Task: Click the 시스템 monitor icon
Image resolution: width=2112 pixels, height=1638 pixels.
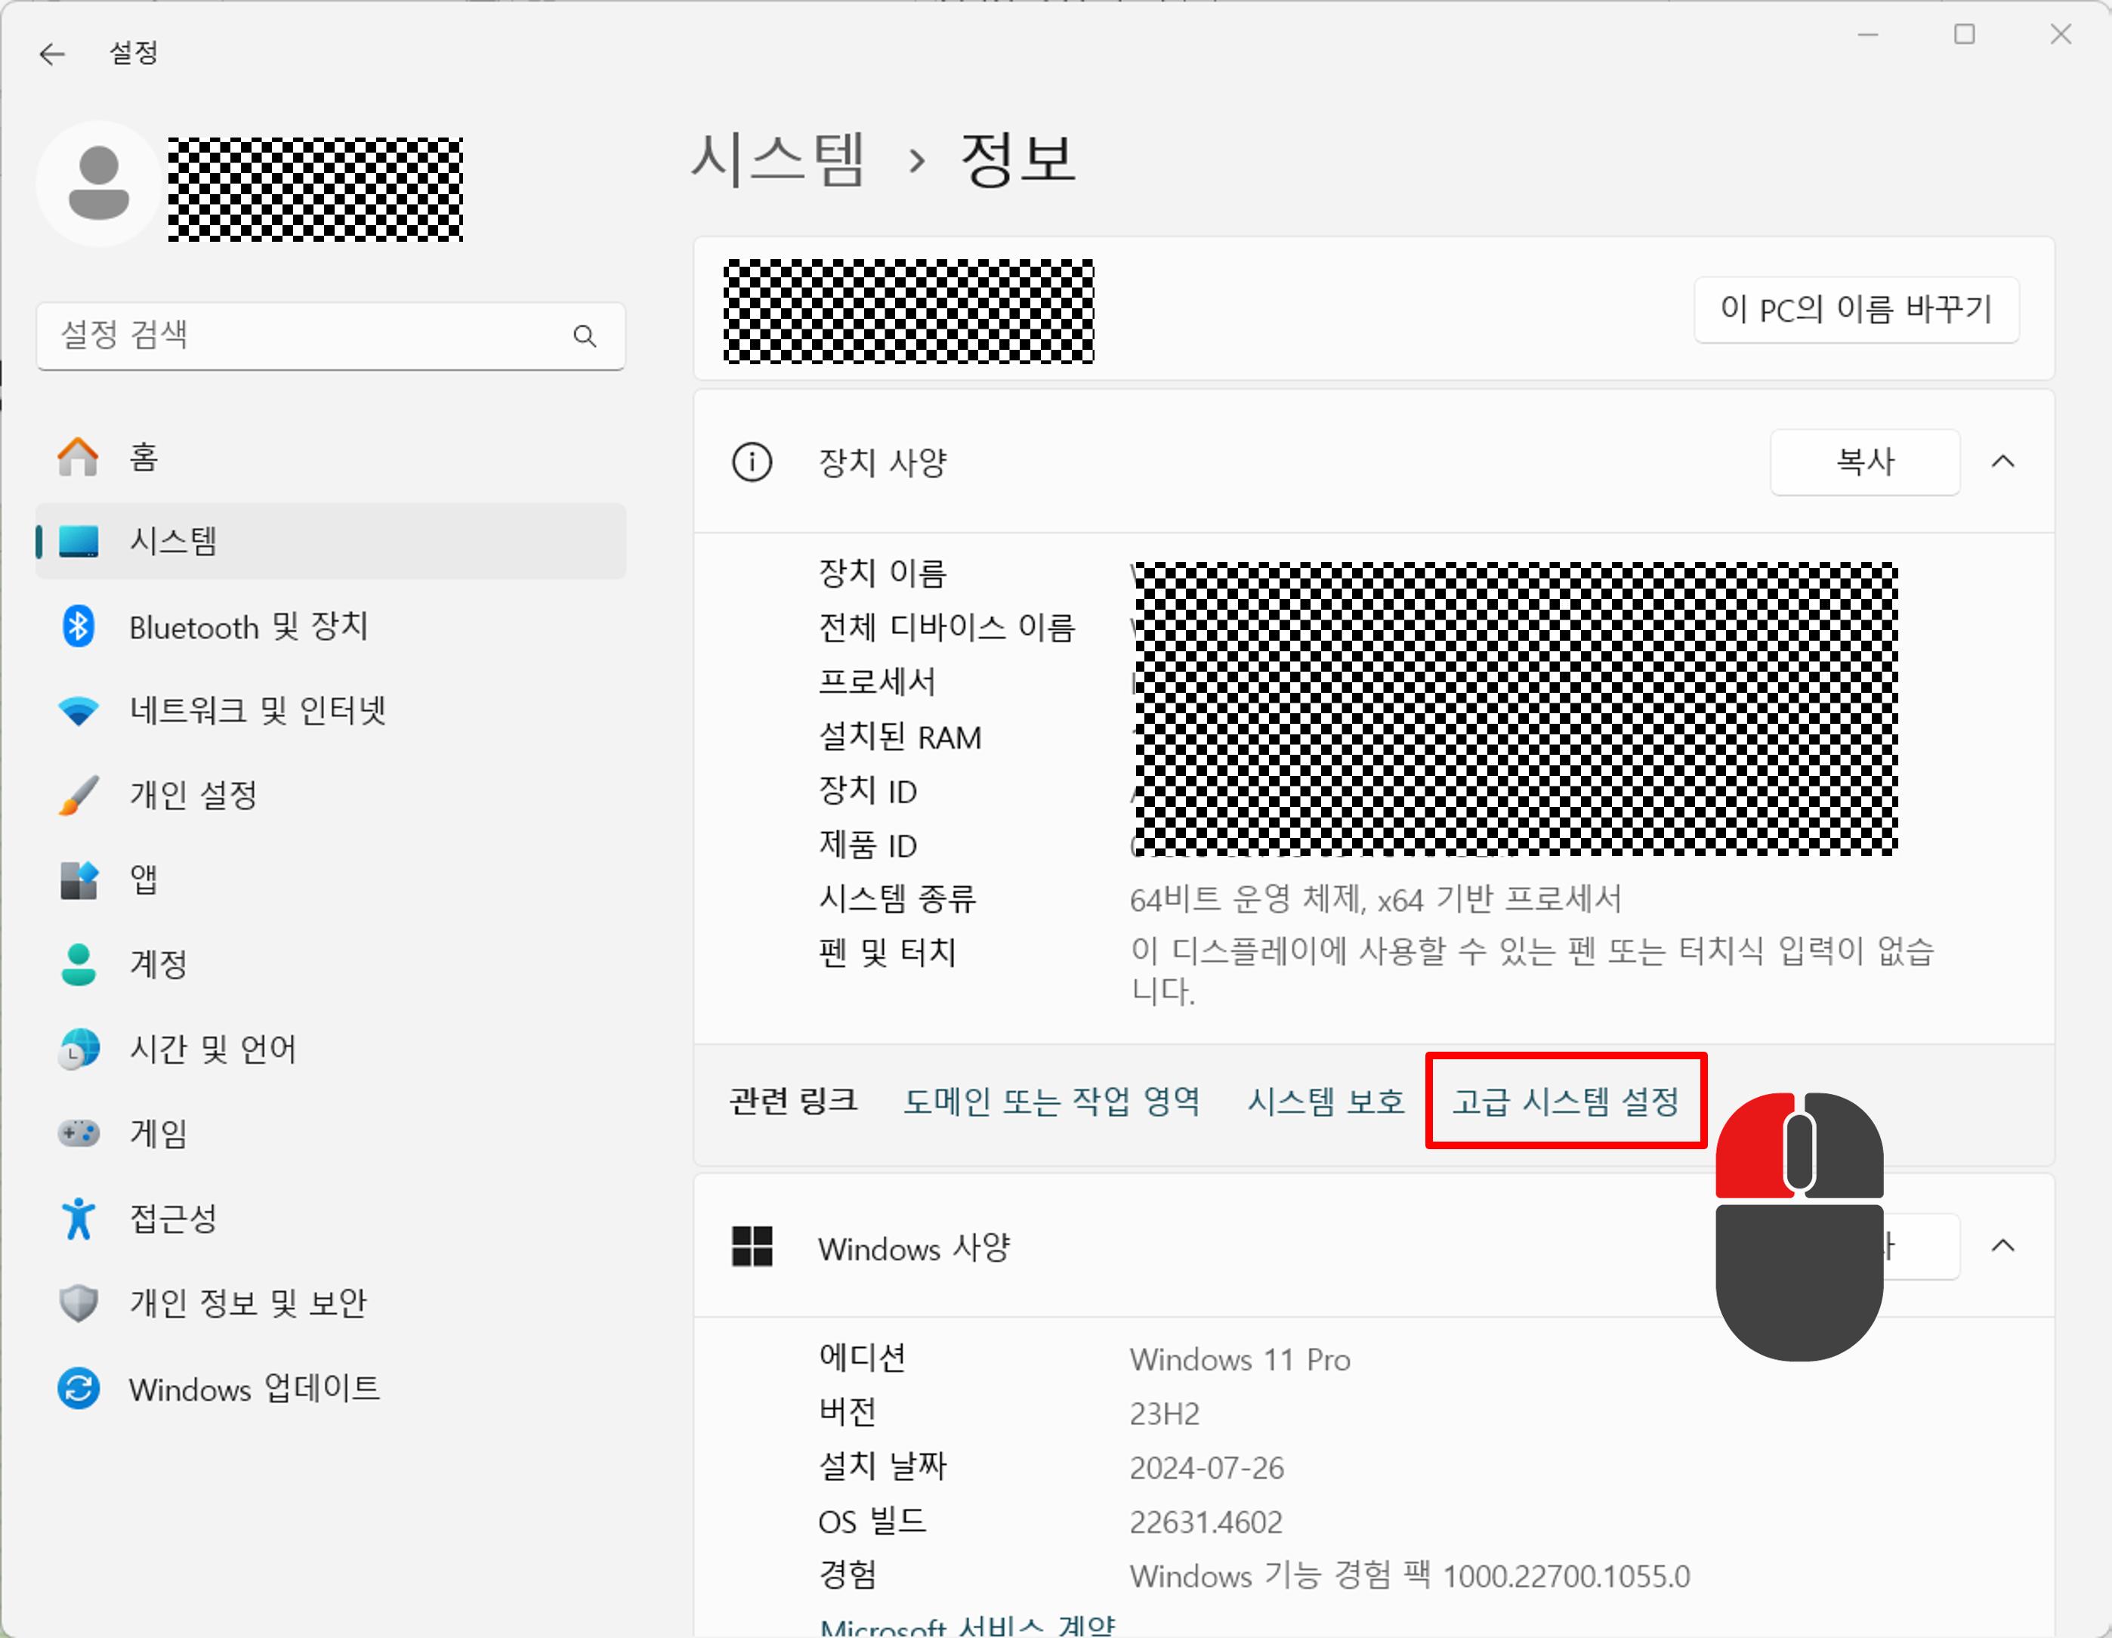Action: pos(79,542)
